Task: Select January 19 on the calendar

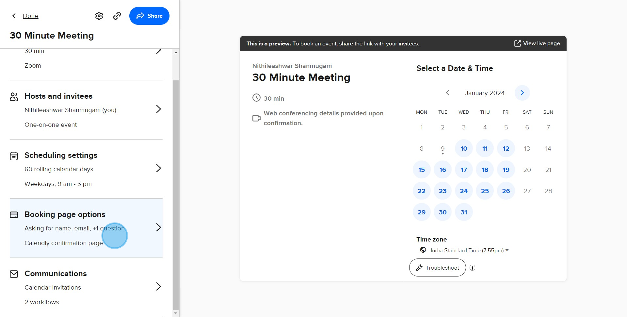Action: pos(506,170)
